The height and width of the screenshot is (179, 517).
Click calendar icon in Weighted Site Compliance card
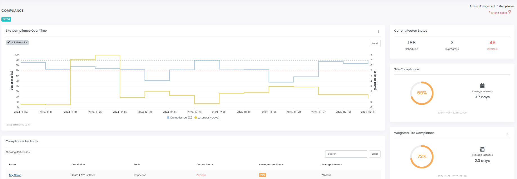pyautogui.click(x=482, y=149)
